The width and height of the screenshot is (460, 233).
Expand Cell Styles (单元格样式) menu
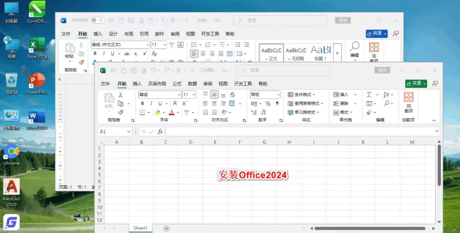(x=303, y=112)
